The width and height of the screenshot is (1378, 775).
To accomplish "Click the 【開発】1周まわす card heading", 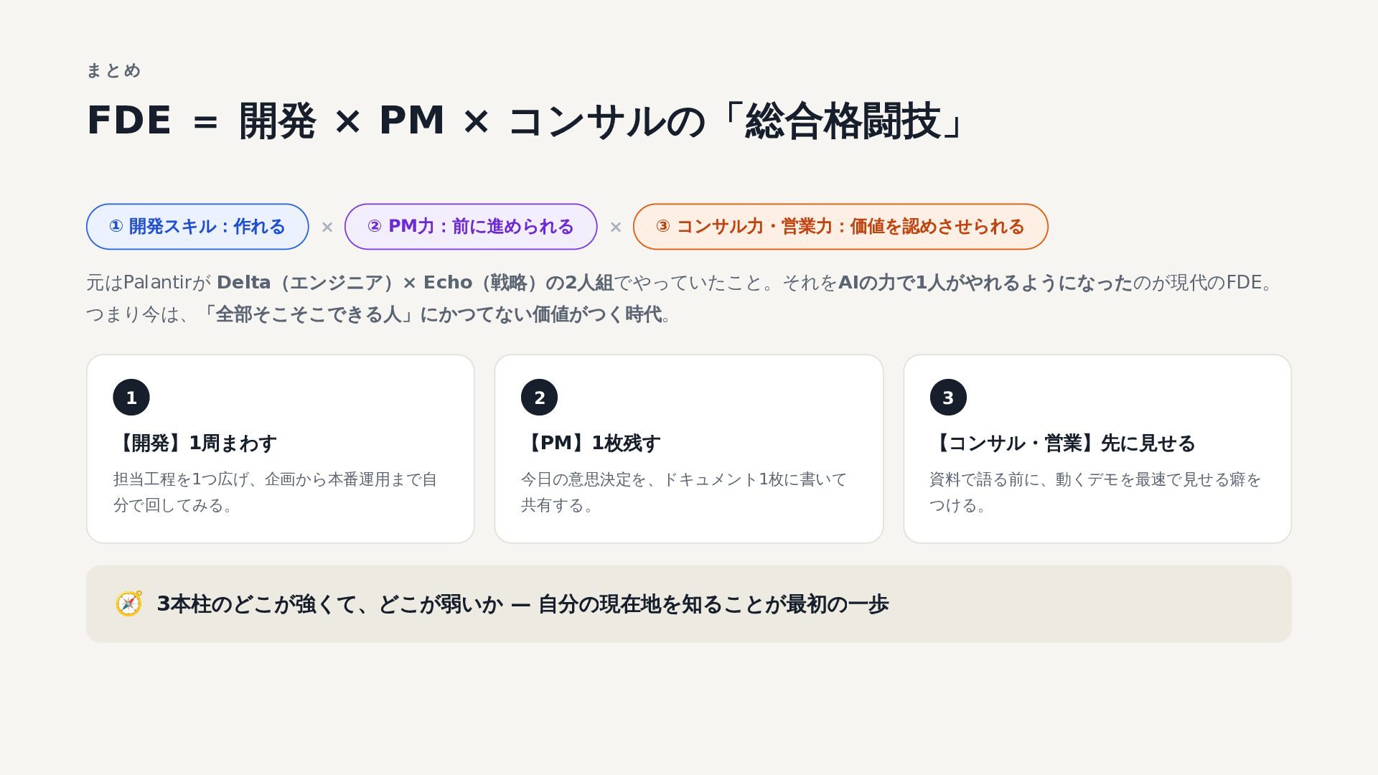I will click(x=194, y=443).
